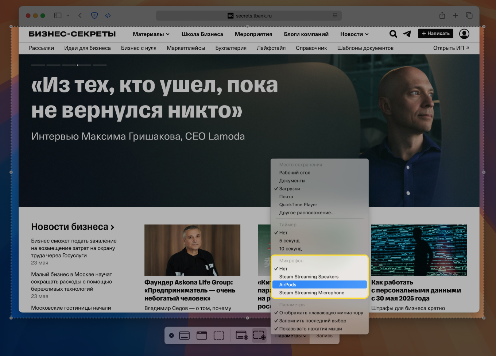Select the Capture Entire Screen icon
The height and width of the screenshot is (356, 496).
coord(184,335)
